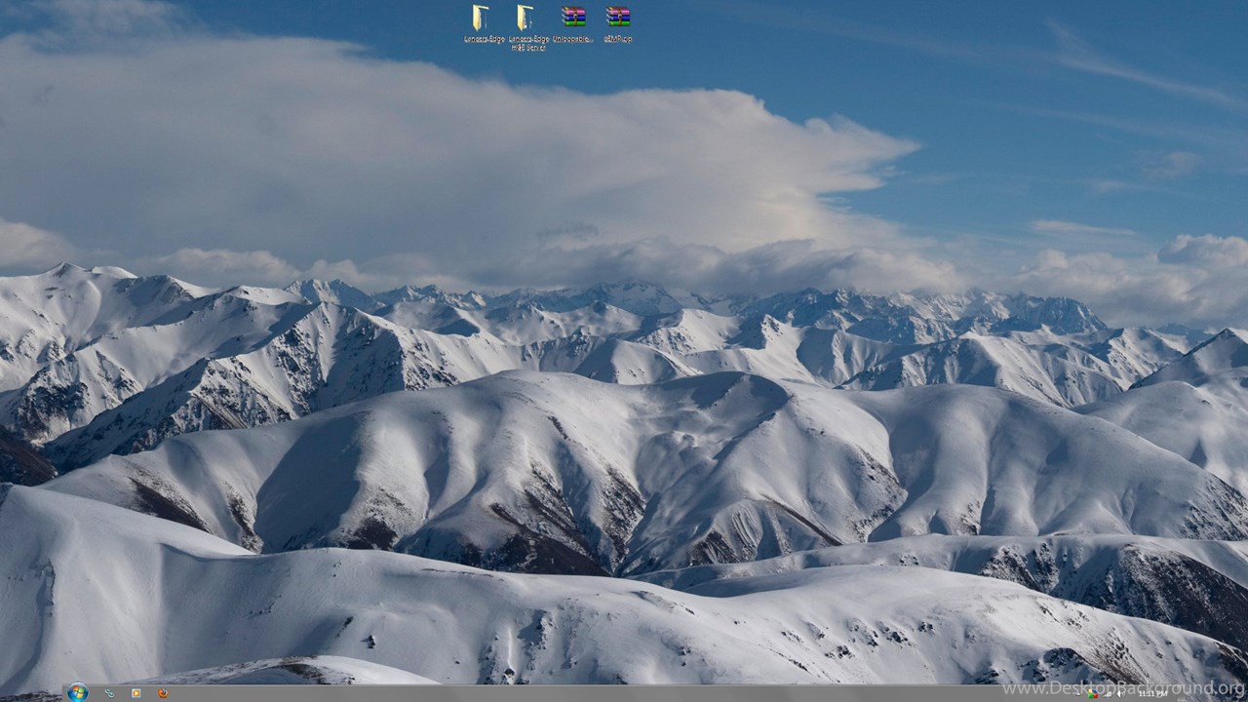The image size is (1248, 702).
Task: Click the 'Lancers-Edge' folder name label
Action: (x=484, y=39)
